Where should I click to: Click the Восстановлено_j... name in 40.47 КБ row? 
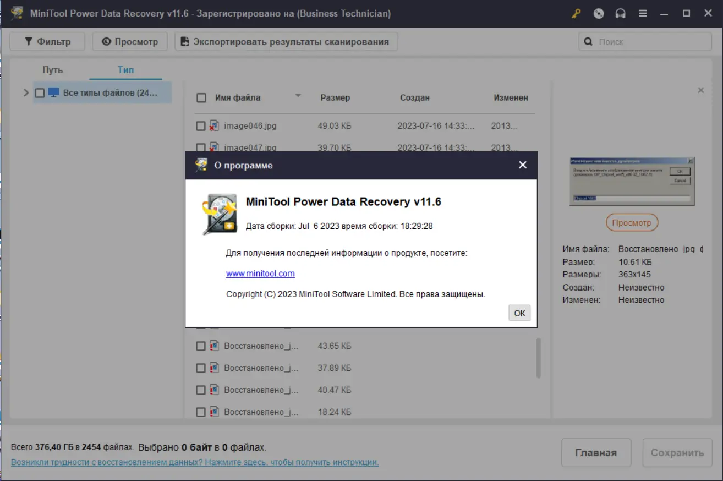[261, 390]
